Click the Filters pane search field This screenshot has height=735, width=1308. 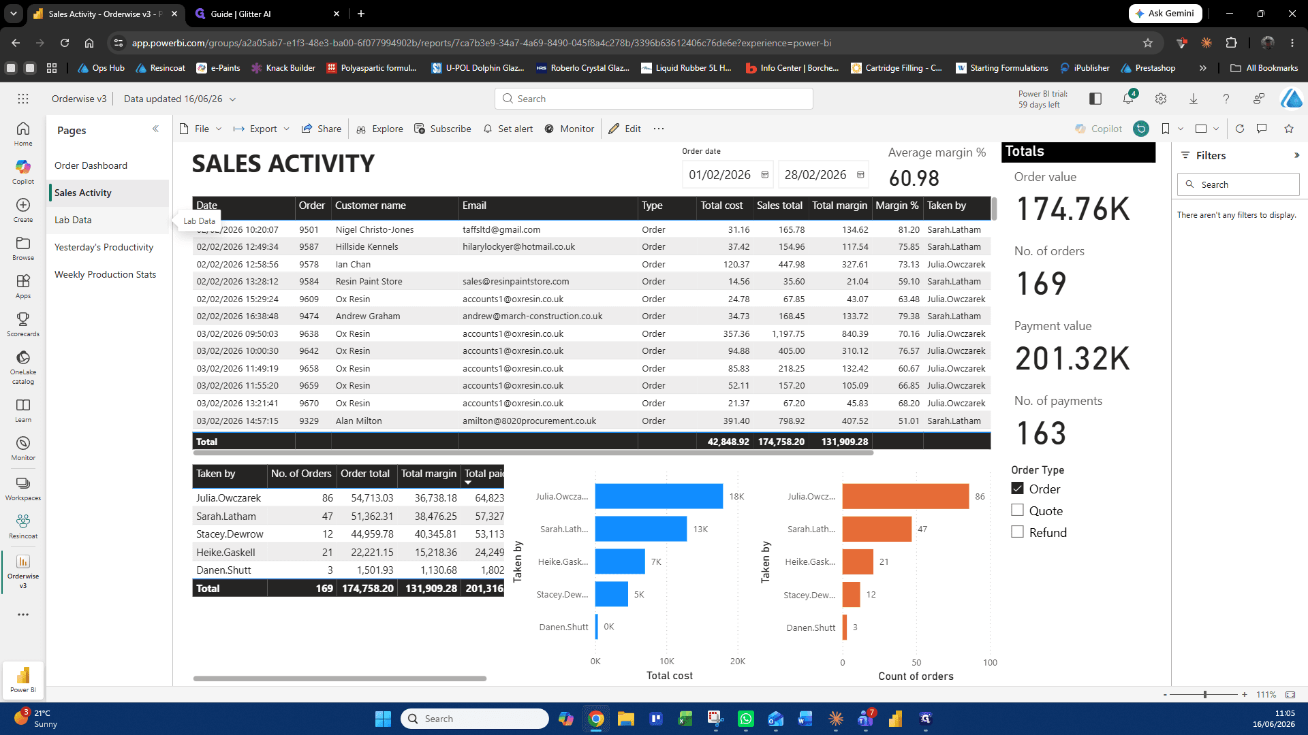(1238, 184)
